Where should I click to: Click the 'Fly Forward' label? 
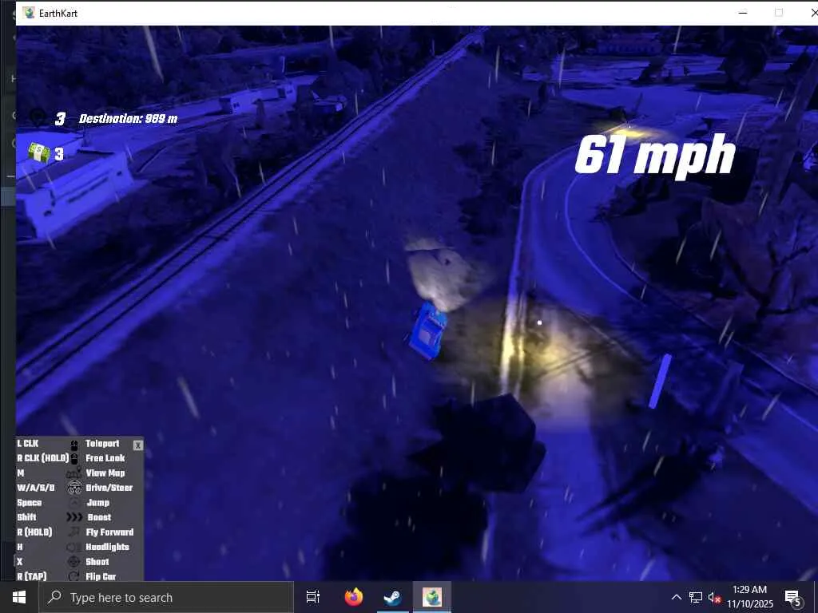tap(109, 532)
